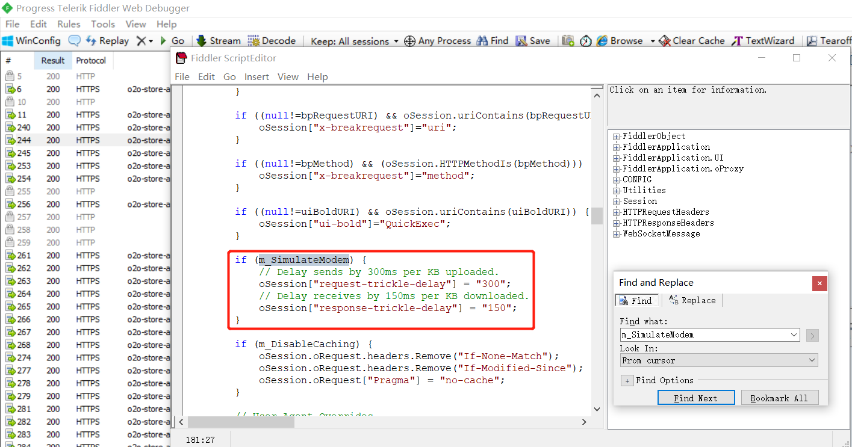
Task: Open the ScriptEditor Insert menu
Action: (257, 76)
